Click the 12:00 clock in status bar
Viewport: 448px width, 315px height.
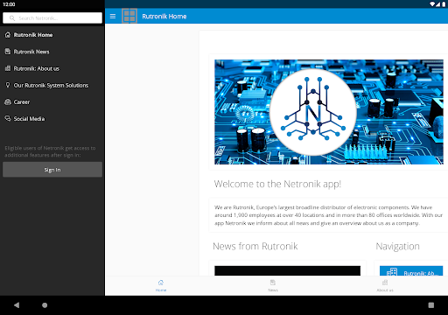pyautogui.click(x=9, y=4)
